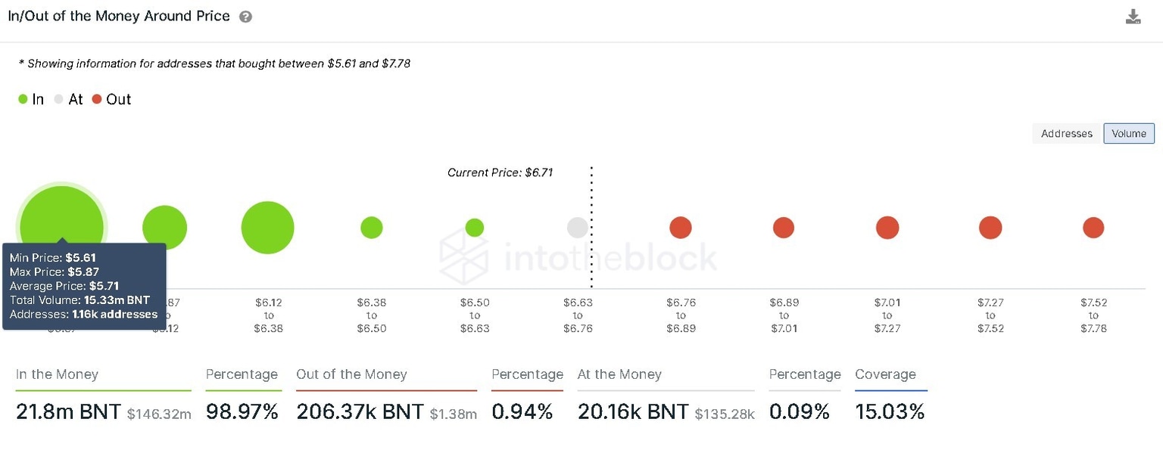1163x450 pixels.
Task: Click the Out of the Money column header
Action: [x=352, y=374]
